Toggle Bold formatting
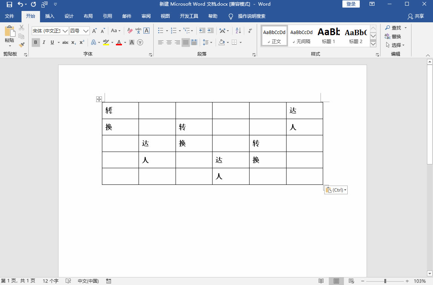 click(35, 42)
